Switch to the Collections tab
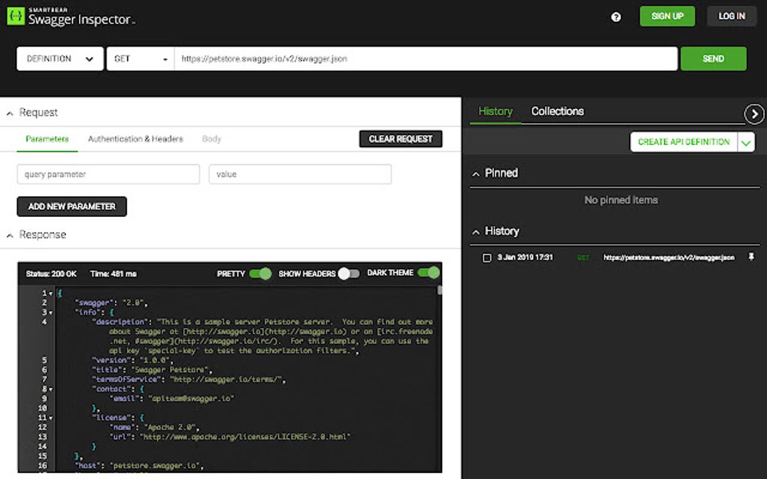 pos(557,111)
